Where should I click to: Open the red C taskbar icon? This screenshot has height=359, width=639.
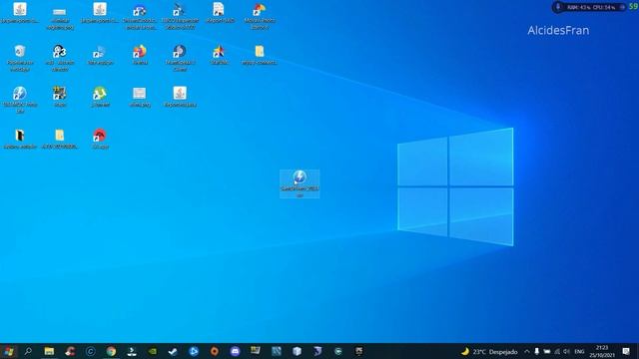tap(70, 351)
